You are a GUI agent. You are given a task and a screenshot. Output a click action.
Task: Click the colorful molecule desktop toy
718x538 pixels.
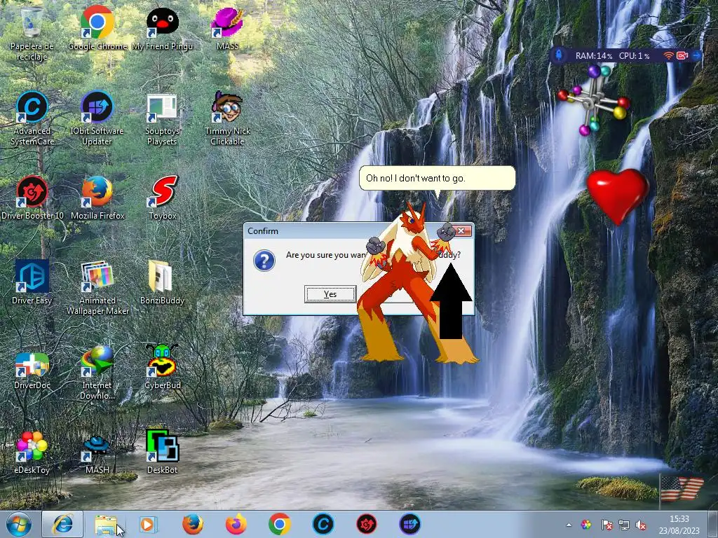tap(593, 100)
